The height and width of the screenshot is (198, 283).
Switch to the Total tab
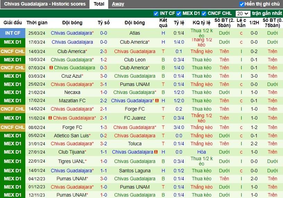99,4
